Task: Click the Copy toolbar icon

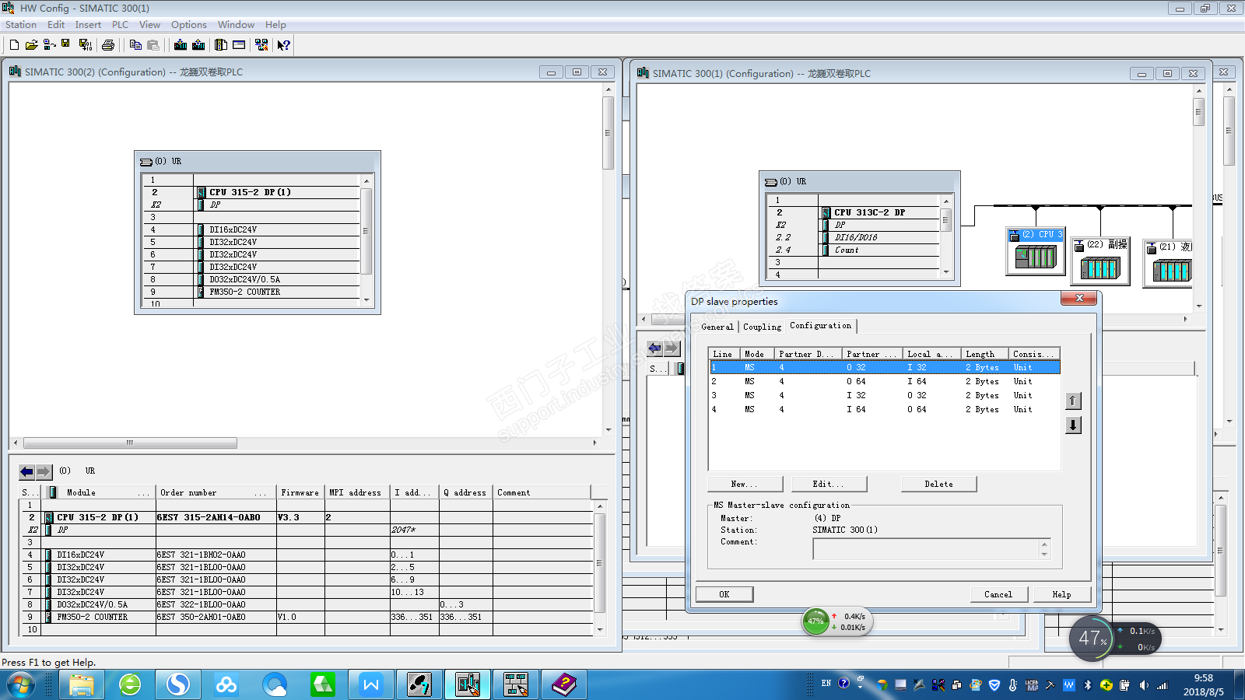Action: coord(135,45)
